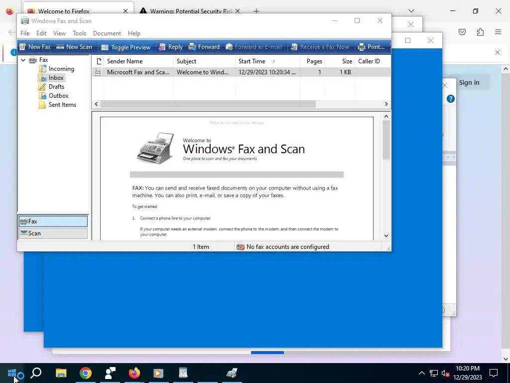Open the Outbox folder
510x383 pixels.
click(59, 95)
